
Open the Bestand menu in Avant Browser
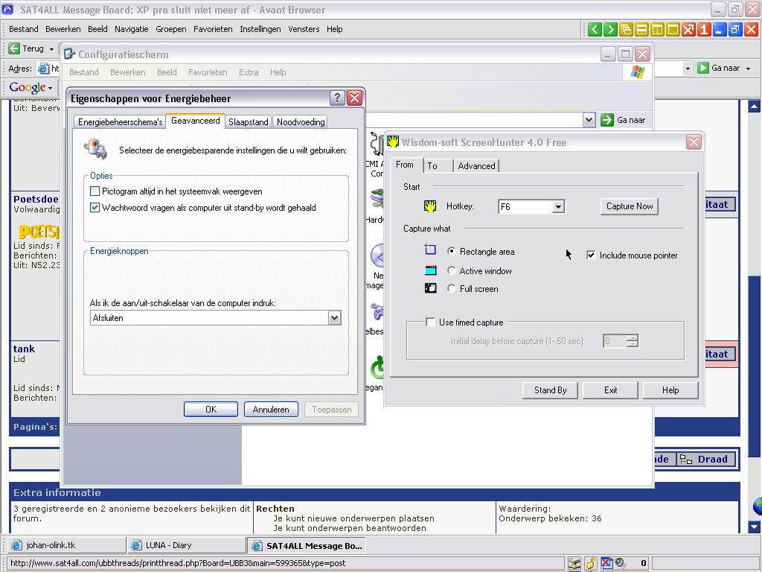(23, 29)
